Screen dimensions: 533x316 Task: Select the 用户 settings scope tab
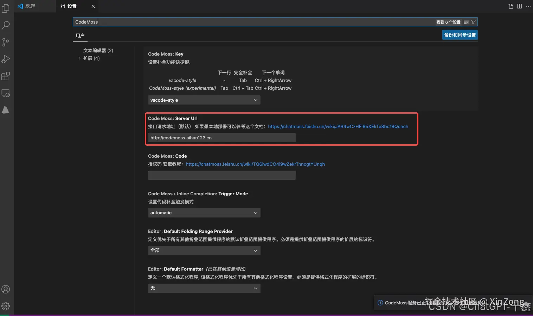pyautogui.click(x=80, y=36)
